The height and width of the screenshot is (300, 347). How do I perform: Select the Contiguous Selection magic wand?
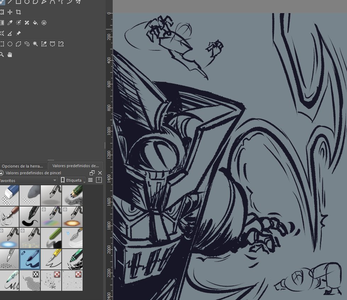click(x=35, y=44)
